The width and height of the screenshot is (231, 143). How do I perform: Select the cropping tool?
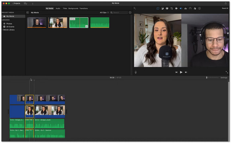172,8
